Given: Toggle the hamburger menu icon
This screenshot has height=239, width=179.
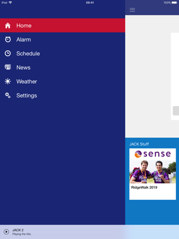Looking at the screenshot, I should pos(132,10).
